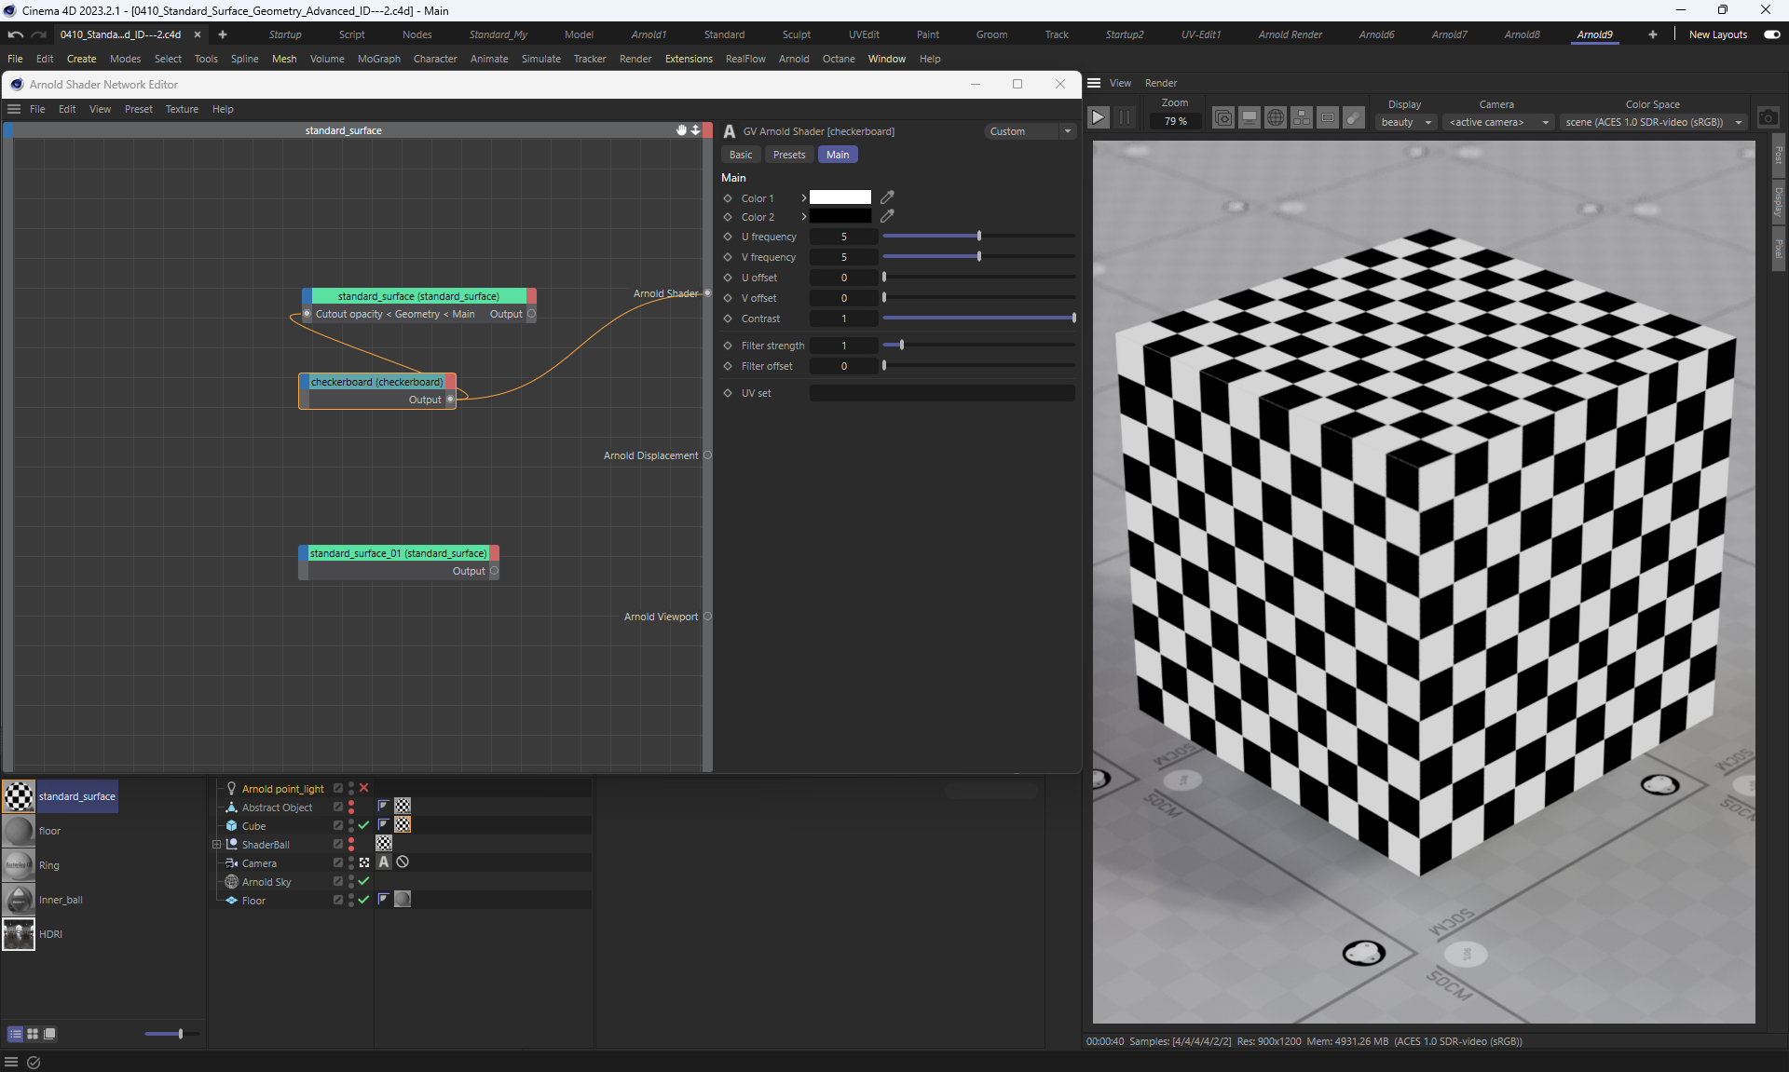Open the active camera dropdown
The height and width of the screenshot is (1072, 1789).
pyautogui.click(x=1497, y=122)
